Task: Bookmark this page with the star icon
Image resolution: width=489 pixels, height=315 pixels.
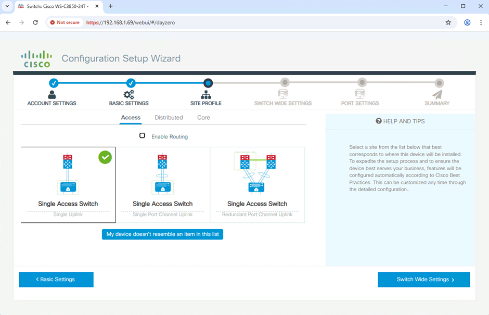Action: (448, 22)
